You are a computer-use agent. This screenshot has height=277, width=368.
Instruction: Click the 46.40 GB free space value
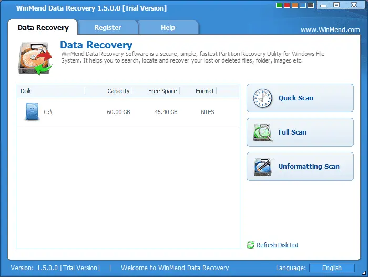pyautogui.click(x=166, y=112)
